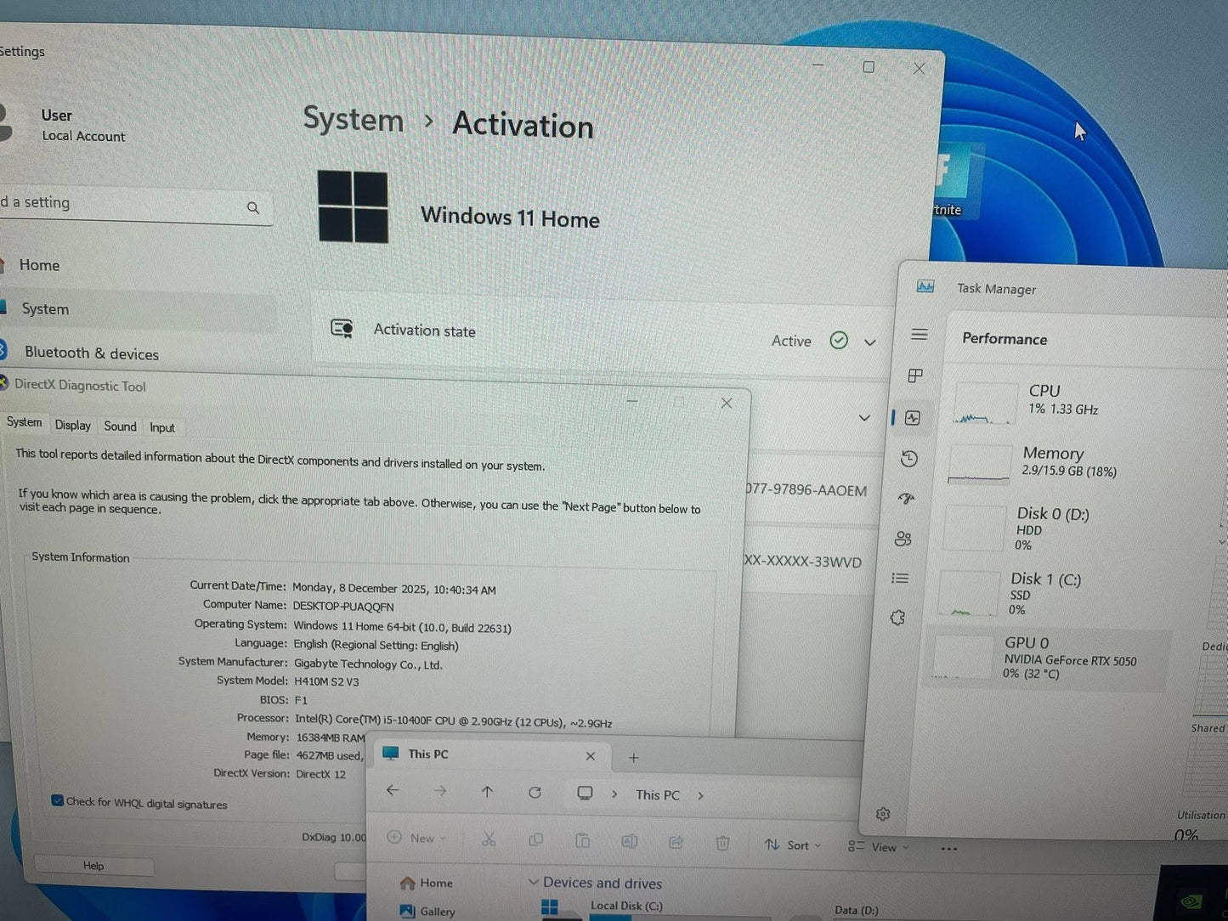Image resolution: width=1228 pixels, height=921 pixels.
Task: Open Processes page icon in Task Manager
Action: click(915, 376)
